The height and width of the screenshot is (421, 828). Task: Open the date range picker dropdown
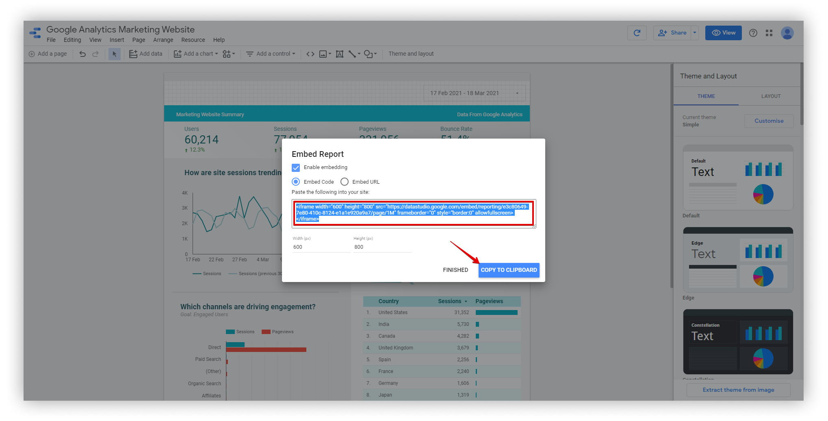point(475,93)
